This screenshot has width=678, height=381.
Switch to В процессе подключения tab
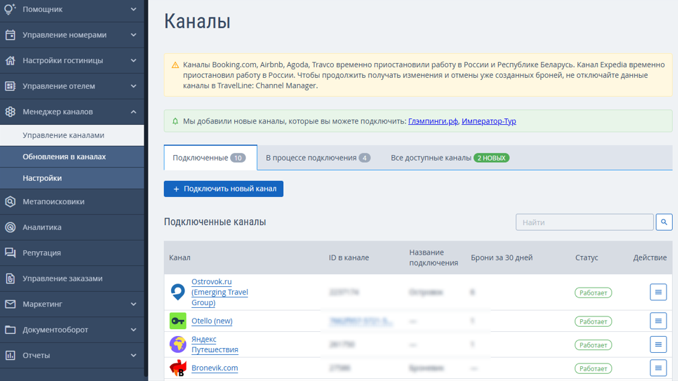tap(318, 158)
